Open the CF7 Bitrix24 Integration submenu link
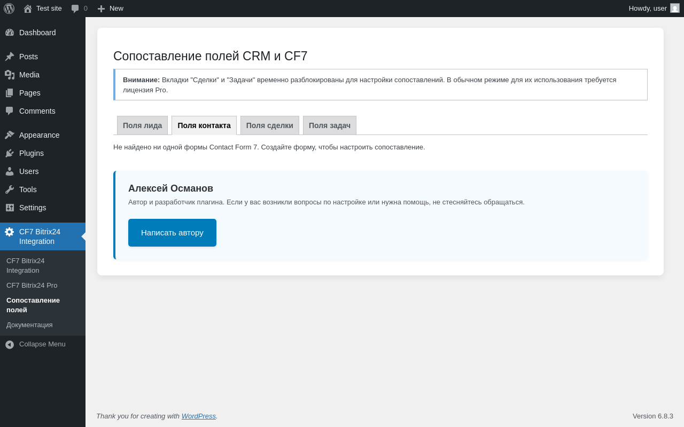This screenshot has height=427, width=684. (x=43, y=265)
